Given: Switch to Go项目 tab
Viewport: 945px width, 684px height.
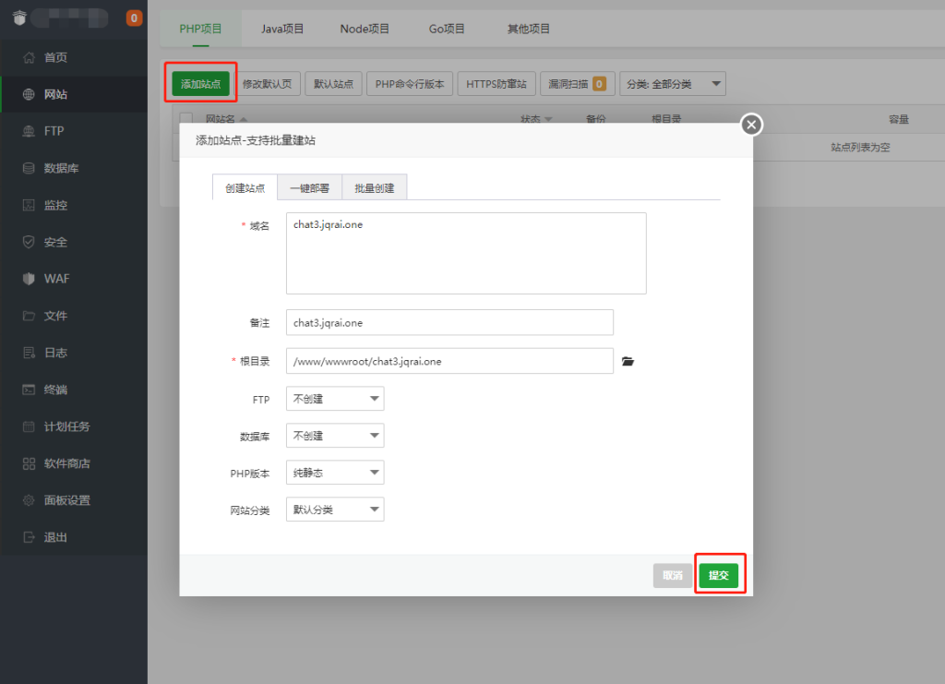Looking at the screenshot, I should click(x=447, y=29).
